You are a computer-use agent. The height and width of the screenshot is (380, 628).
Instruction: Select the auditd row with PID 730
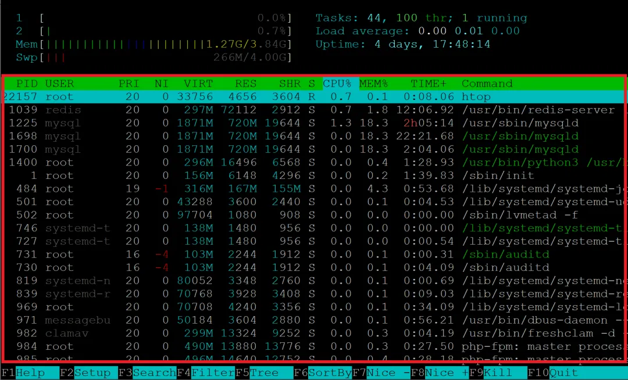pos(314,268)
